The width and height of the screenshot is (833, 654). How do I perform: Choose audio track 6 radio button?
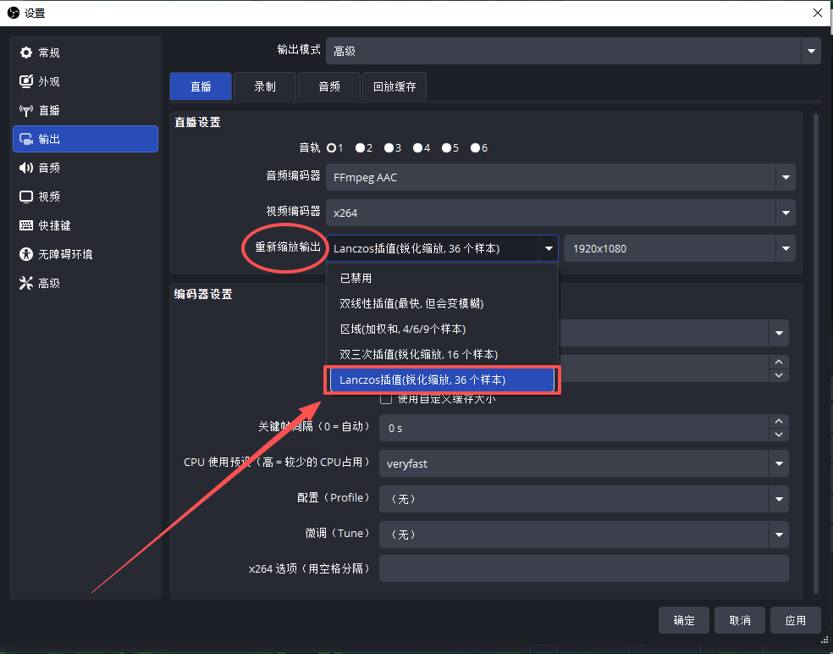click(475, 148)
